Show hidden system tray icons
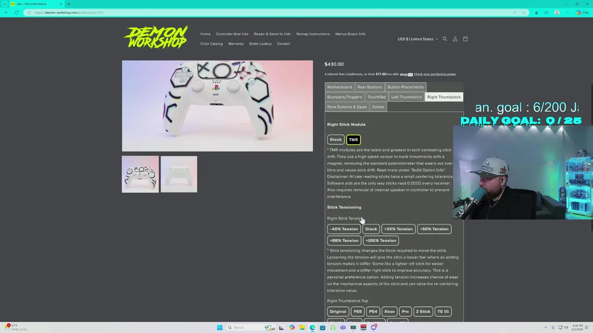593x333 pixels. point(545,327)
